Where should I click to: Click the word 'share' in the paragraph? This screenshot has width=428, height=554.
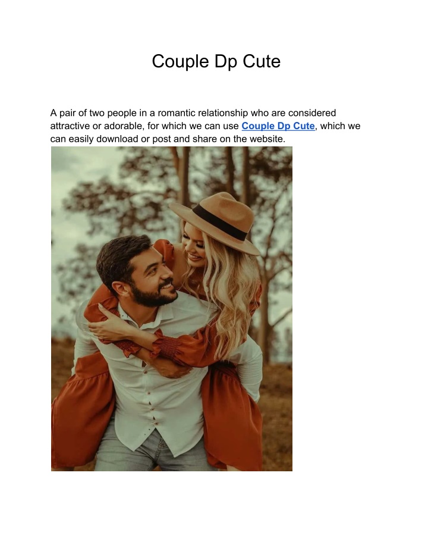(x=204, y=139)
